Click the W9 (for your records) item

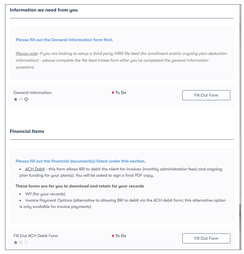click(x=45, y=194)
